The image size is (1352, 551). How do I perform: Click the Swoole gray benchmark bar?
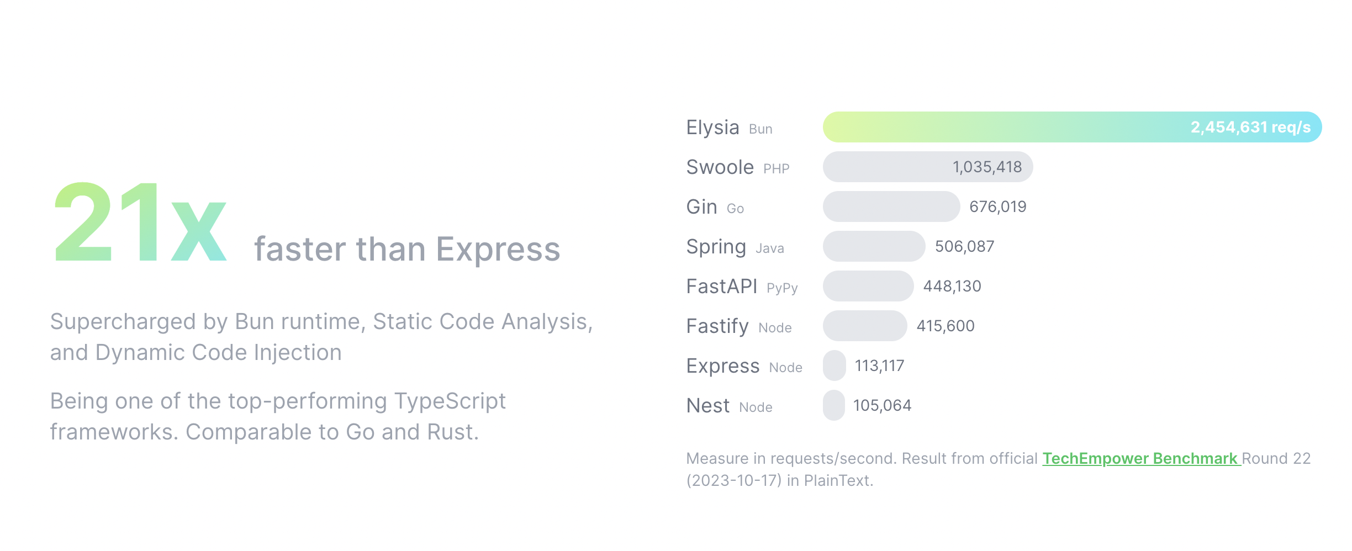coord(884,167)
